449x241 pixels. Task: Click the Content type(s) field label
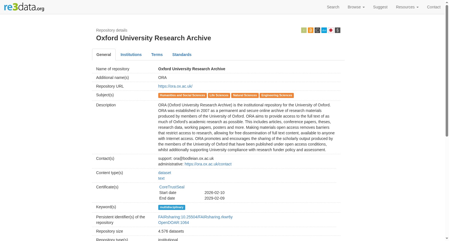pos(109,173)
